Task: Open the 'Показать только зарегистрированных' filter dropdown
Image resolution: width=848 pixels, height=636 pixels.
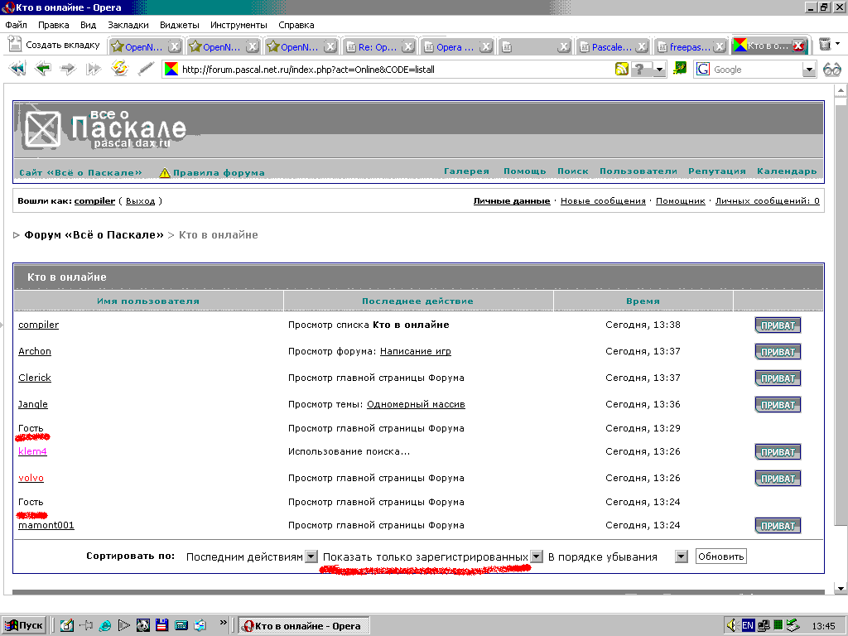Action: (x=537, y=557)
